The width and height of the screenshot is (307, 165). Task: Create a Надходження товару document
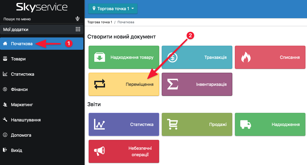(124, 57)
